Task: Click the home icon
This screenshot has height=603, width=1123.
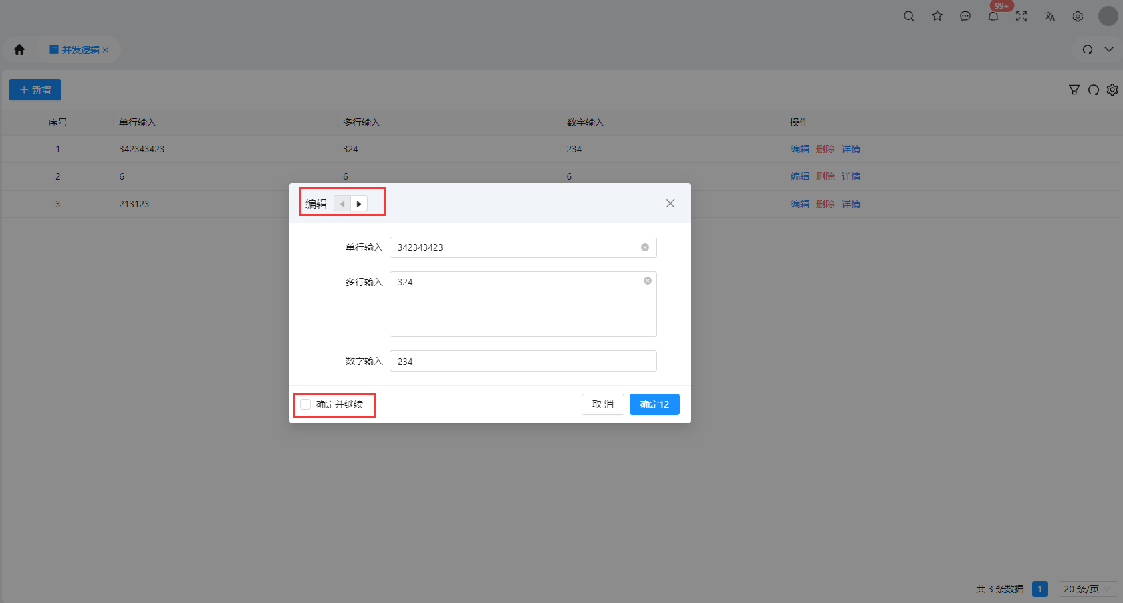Action: (19, 49)
